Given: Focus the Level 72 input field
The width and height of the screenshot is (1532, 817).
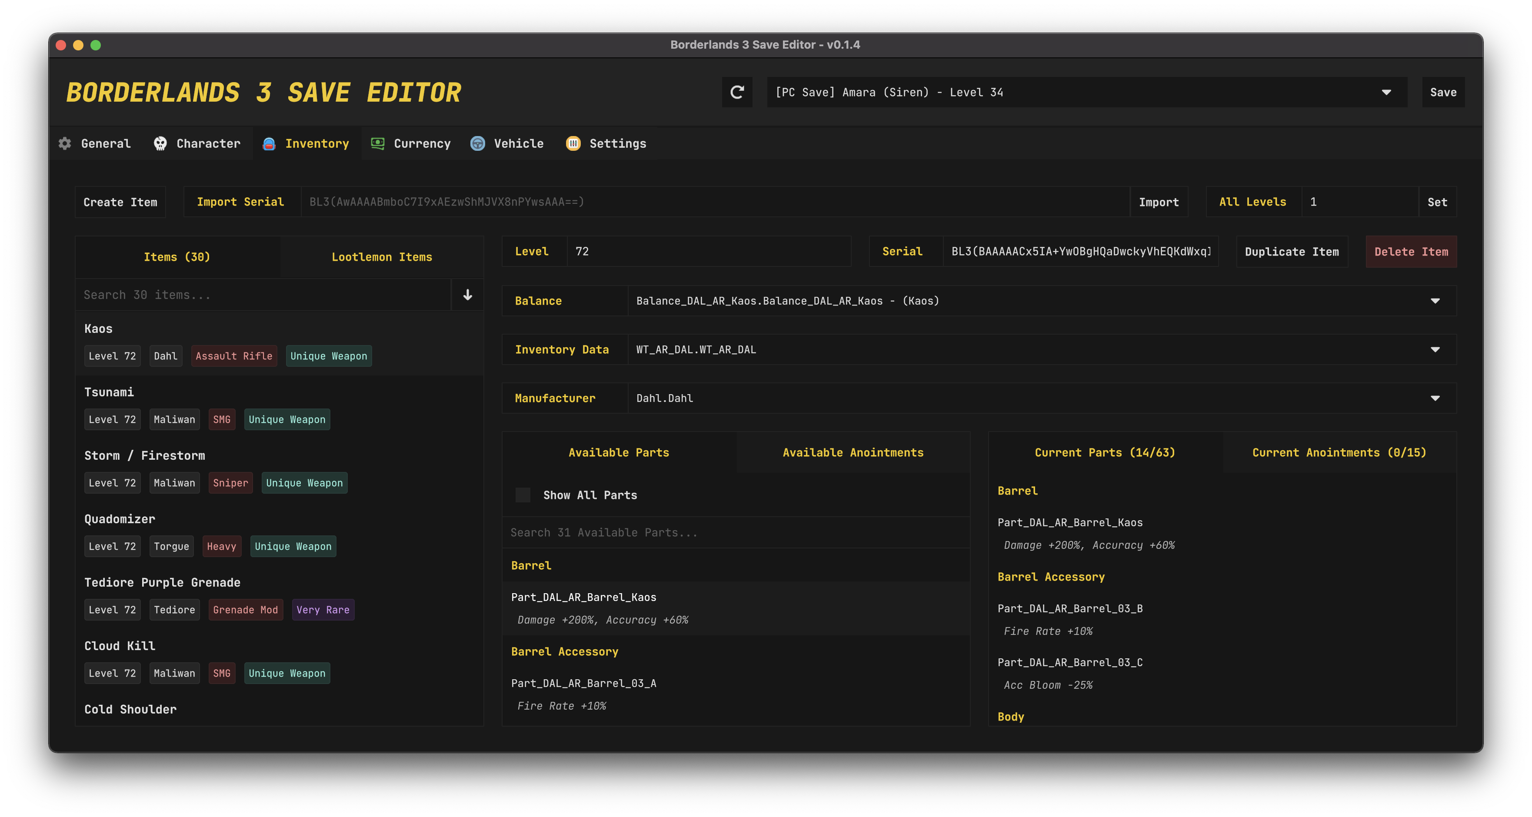Looking at the screenshot, I should point(709,252).
